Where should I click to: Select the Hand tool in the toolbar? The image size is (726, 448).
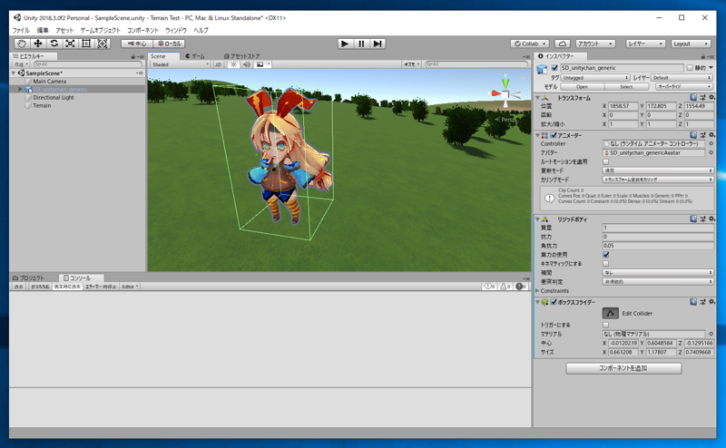[21, 44]
